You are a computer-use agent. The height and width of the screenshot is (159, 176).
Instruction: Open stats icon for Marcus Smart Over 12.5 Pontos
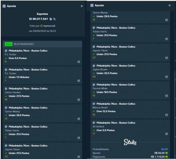[166, 115]
